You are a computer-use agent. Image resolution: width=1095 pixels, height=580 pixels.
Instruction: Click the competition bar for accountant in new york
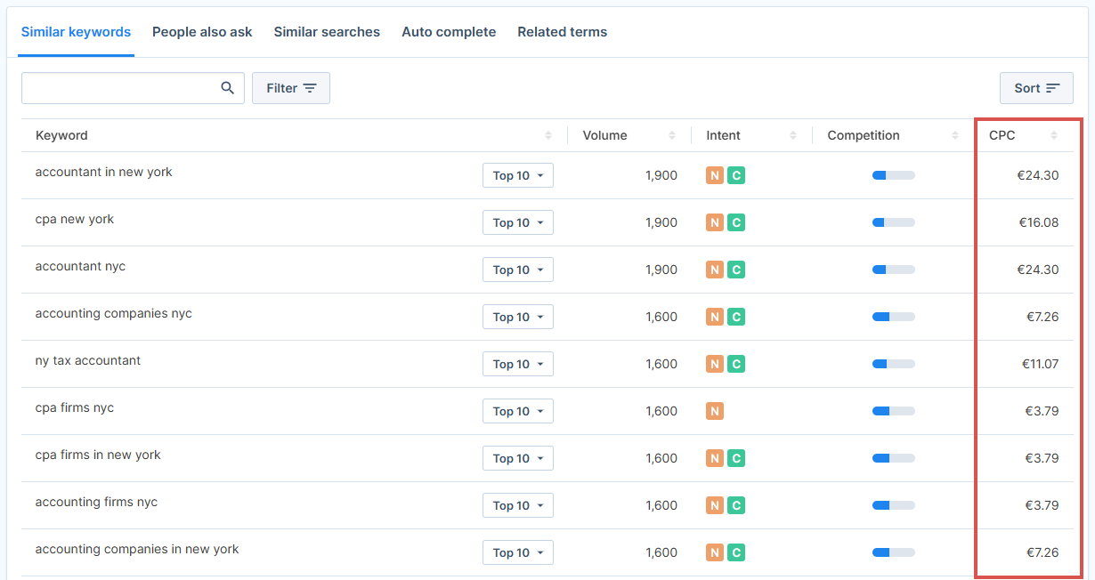click(893, 175)
